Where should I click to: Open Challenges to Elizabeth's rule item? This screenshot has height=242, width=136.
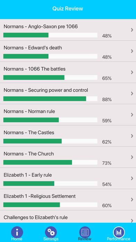68,217
